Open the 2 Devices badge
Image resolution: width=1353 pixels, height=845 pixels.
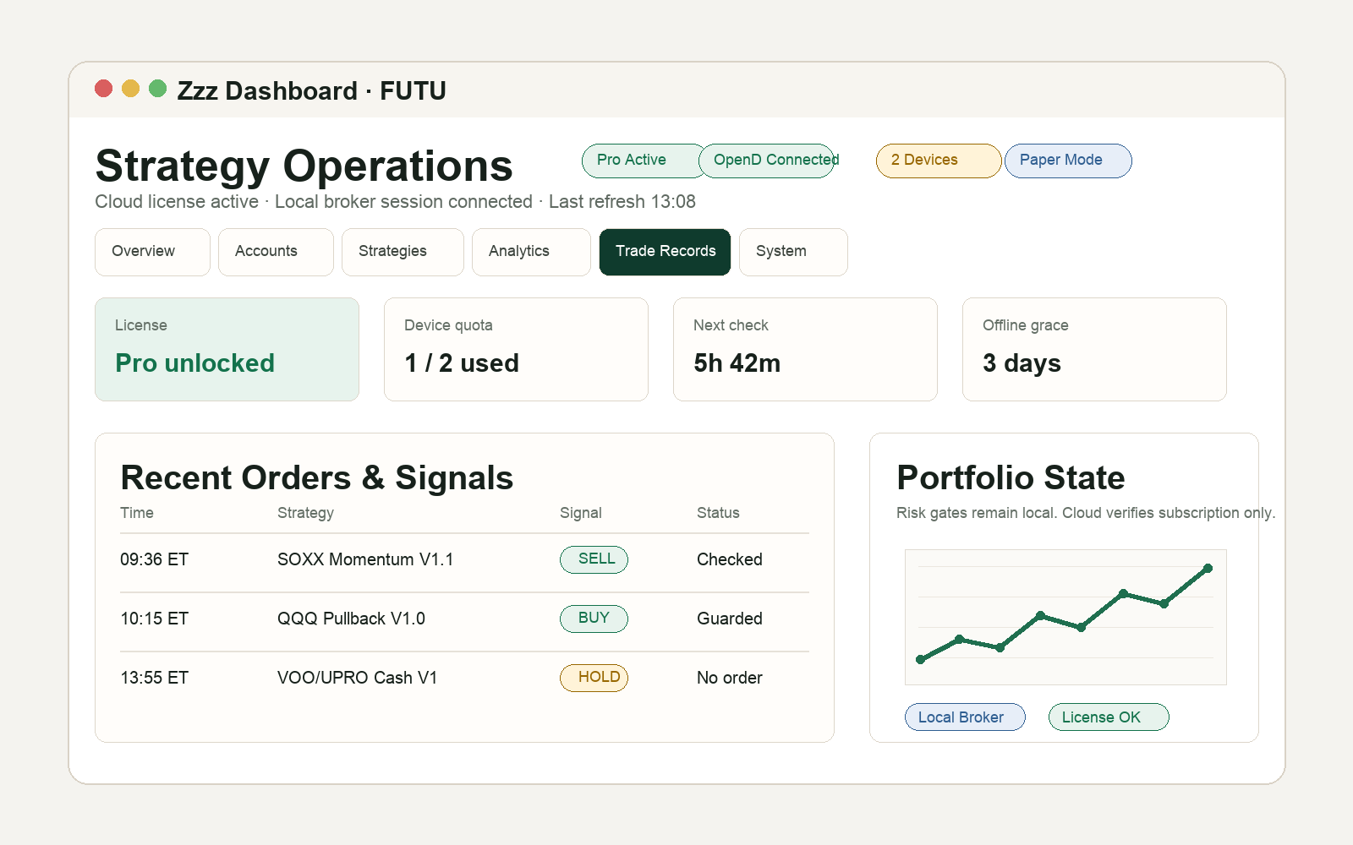(939, 161)
